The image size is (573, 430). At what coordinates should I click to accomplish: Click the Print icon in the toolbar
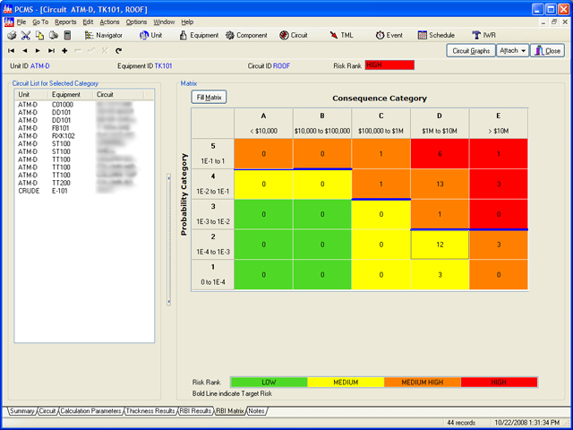(12, 36)
